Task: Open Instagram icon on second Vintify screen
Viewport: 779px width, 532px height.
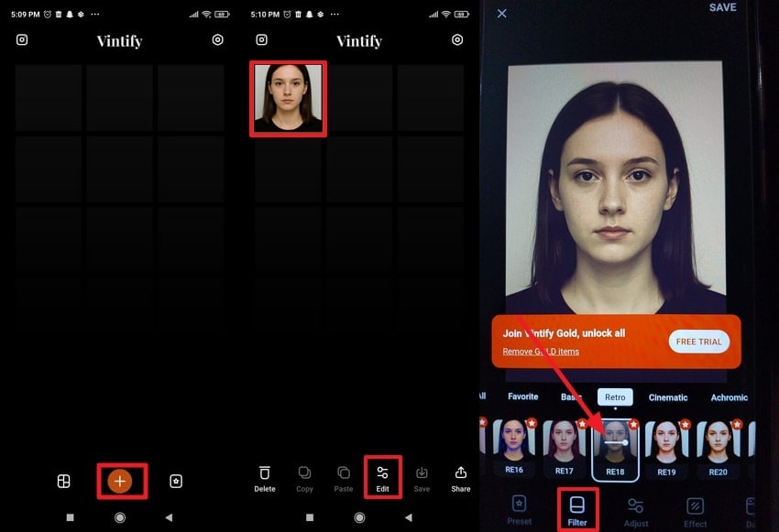Action: point(262,39)
